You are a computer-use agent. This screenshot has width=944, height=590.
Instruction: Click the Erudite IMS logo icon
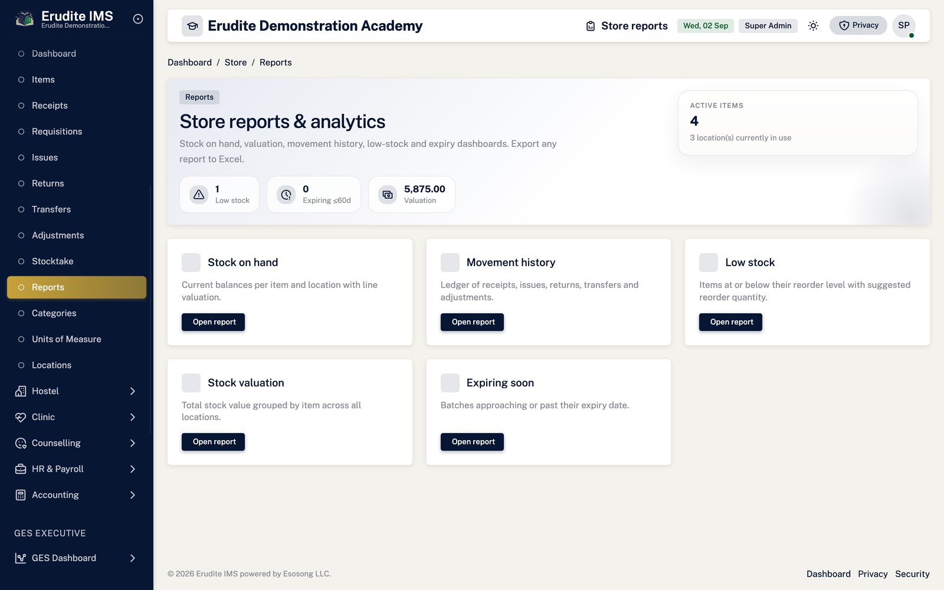24,19
